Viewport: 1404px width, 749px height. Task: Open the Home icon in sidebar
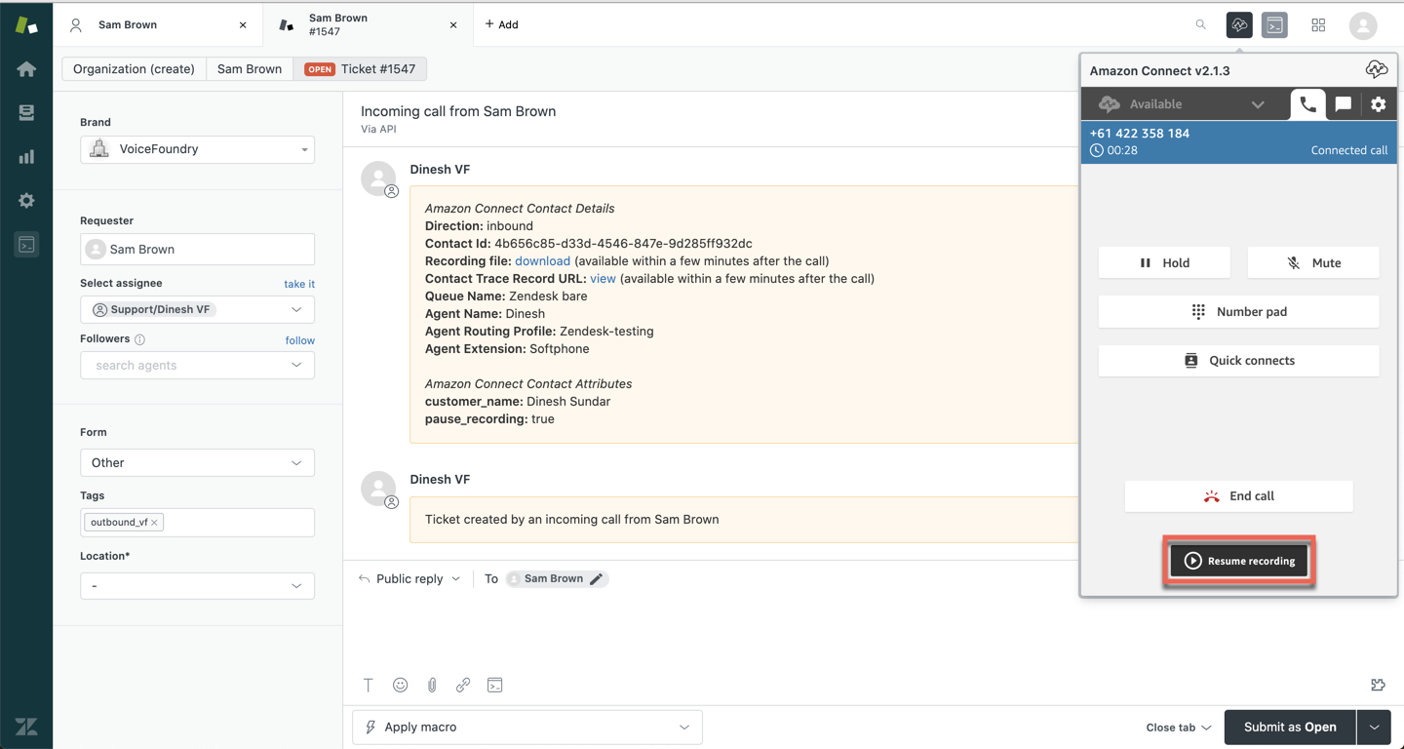(26, 69)
